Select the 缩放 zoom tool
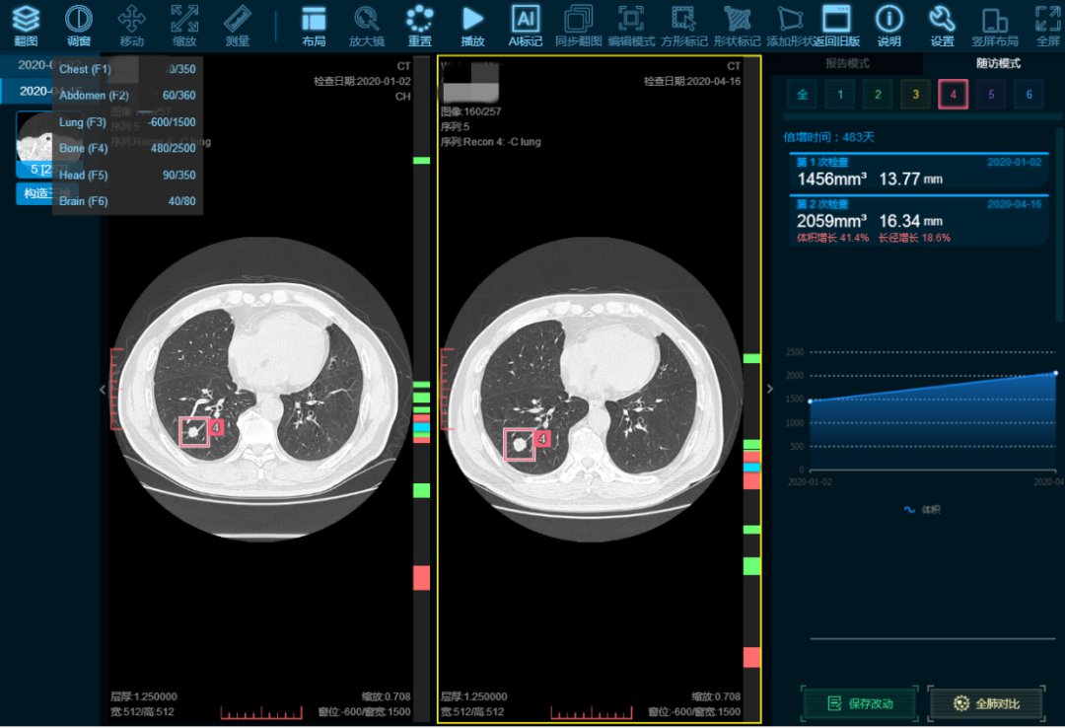The image size is (1065, 728). coord(184,25)
